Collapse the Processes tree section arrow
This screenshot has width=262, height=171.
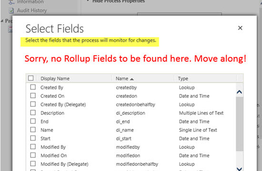click(x=2, y=21)
